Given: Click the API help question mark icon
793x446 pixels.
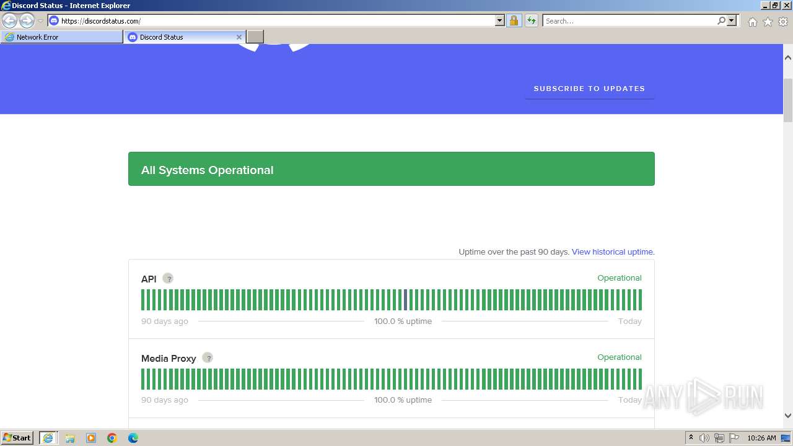Looking at the screenshot, I should click(x=168, y=279).
